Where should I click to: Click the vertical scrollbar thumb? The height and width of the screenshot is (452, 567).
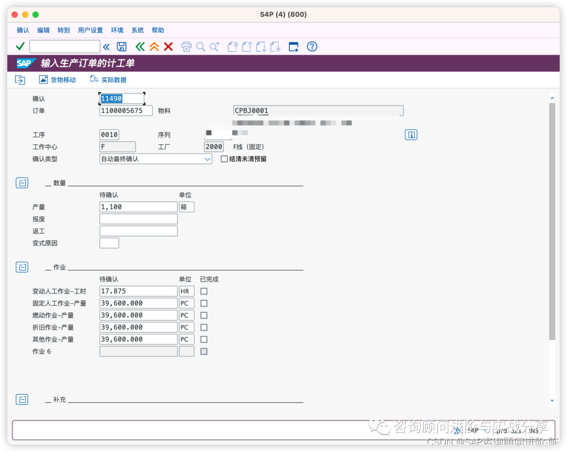click(x=552, y=222)
